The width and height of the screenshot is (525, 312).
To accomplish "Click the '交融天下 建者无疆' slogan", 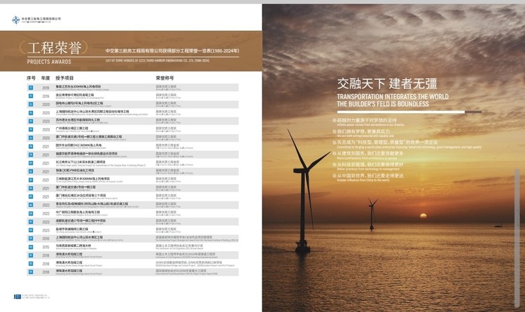I will 387,84.
